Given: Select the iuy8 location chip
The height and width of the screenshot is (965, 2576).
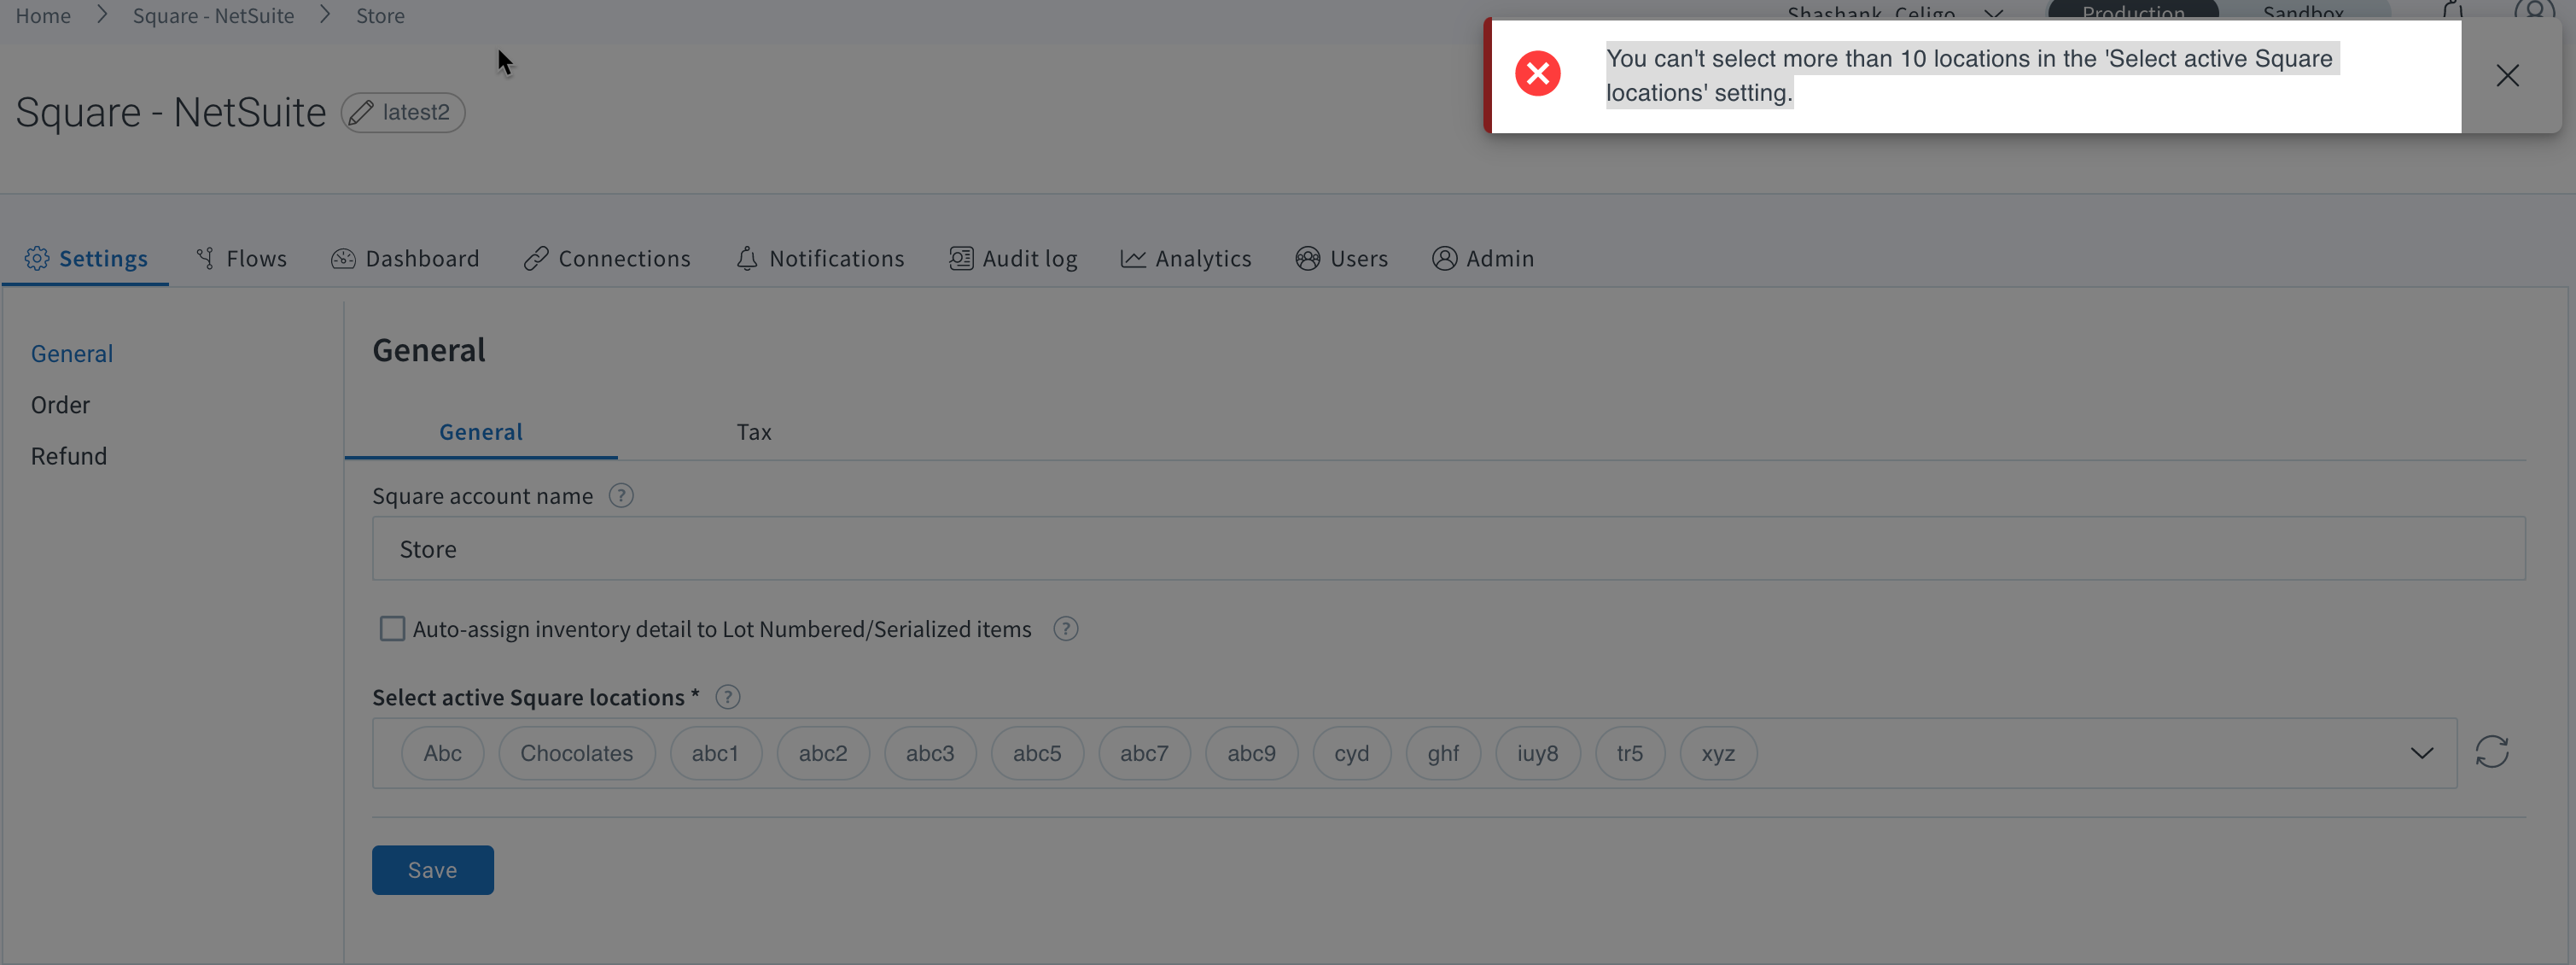Looking at the screenshot, I should pos(1538,753).
